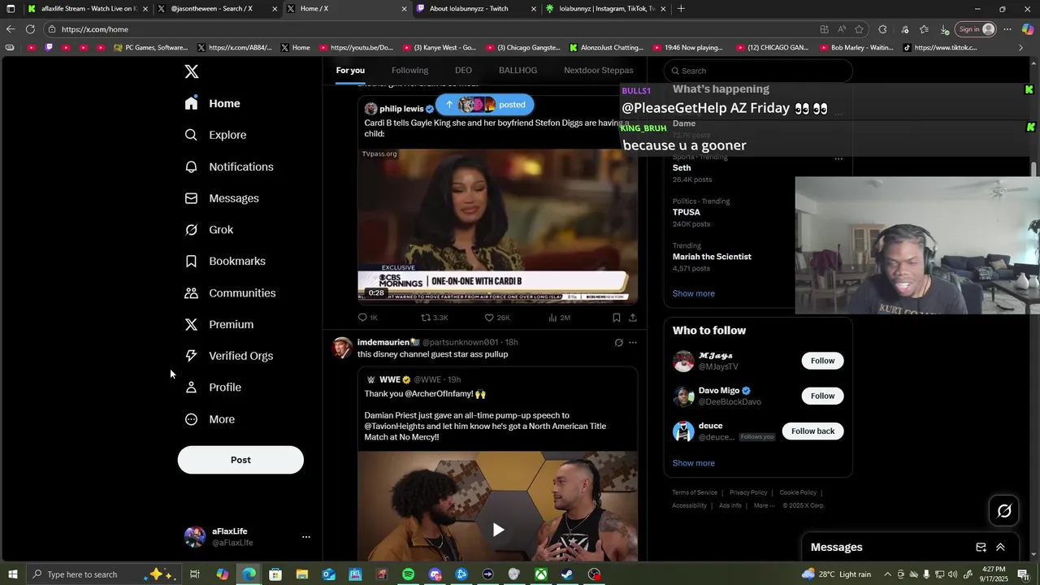Reply to the Cardi B post
1040x585 pixels.
[x=367, y=318]
